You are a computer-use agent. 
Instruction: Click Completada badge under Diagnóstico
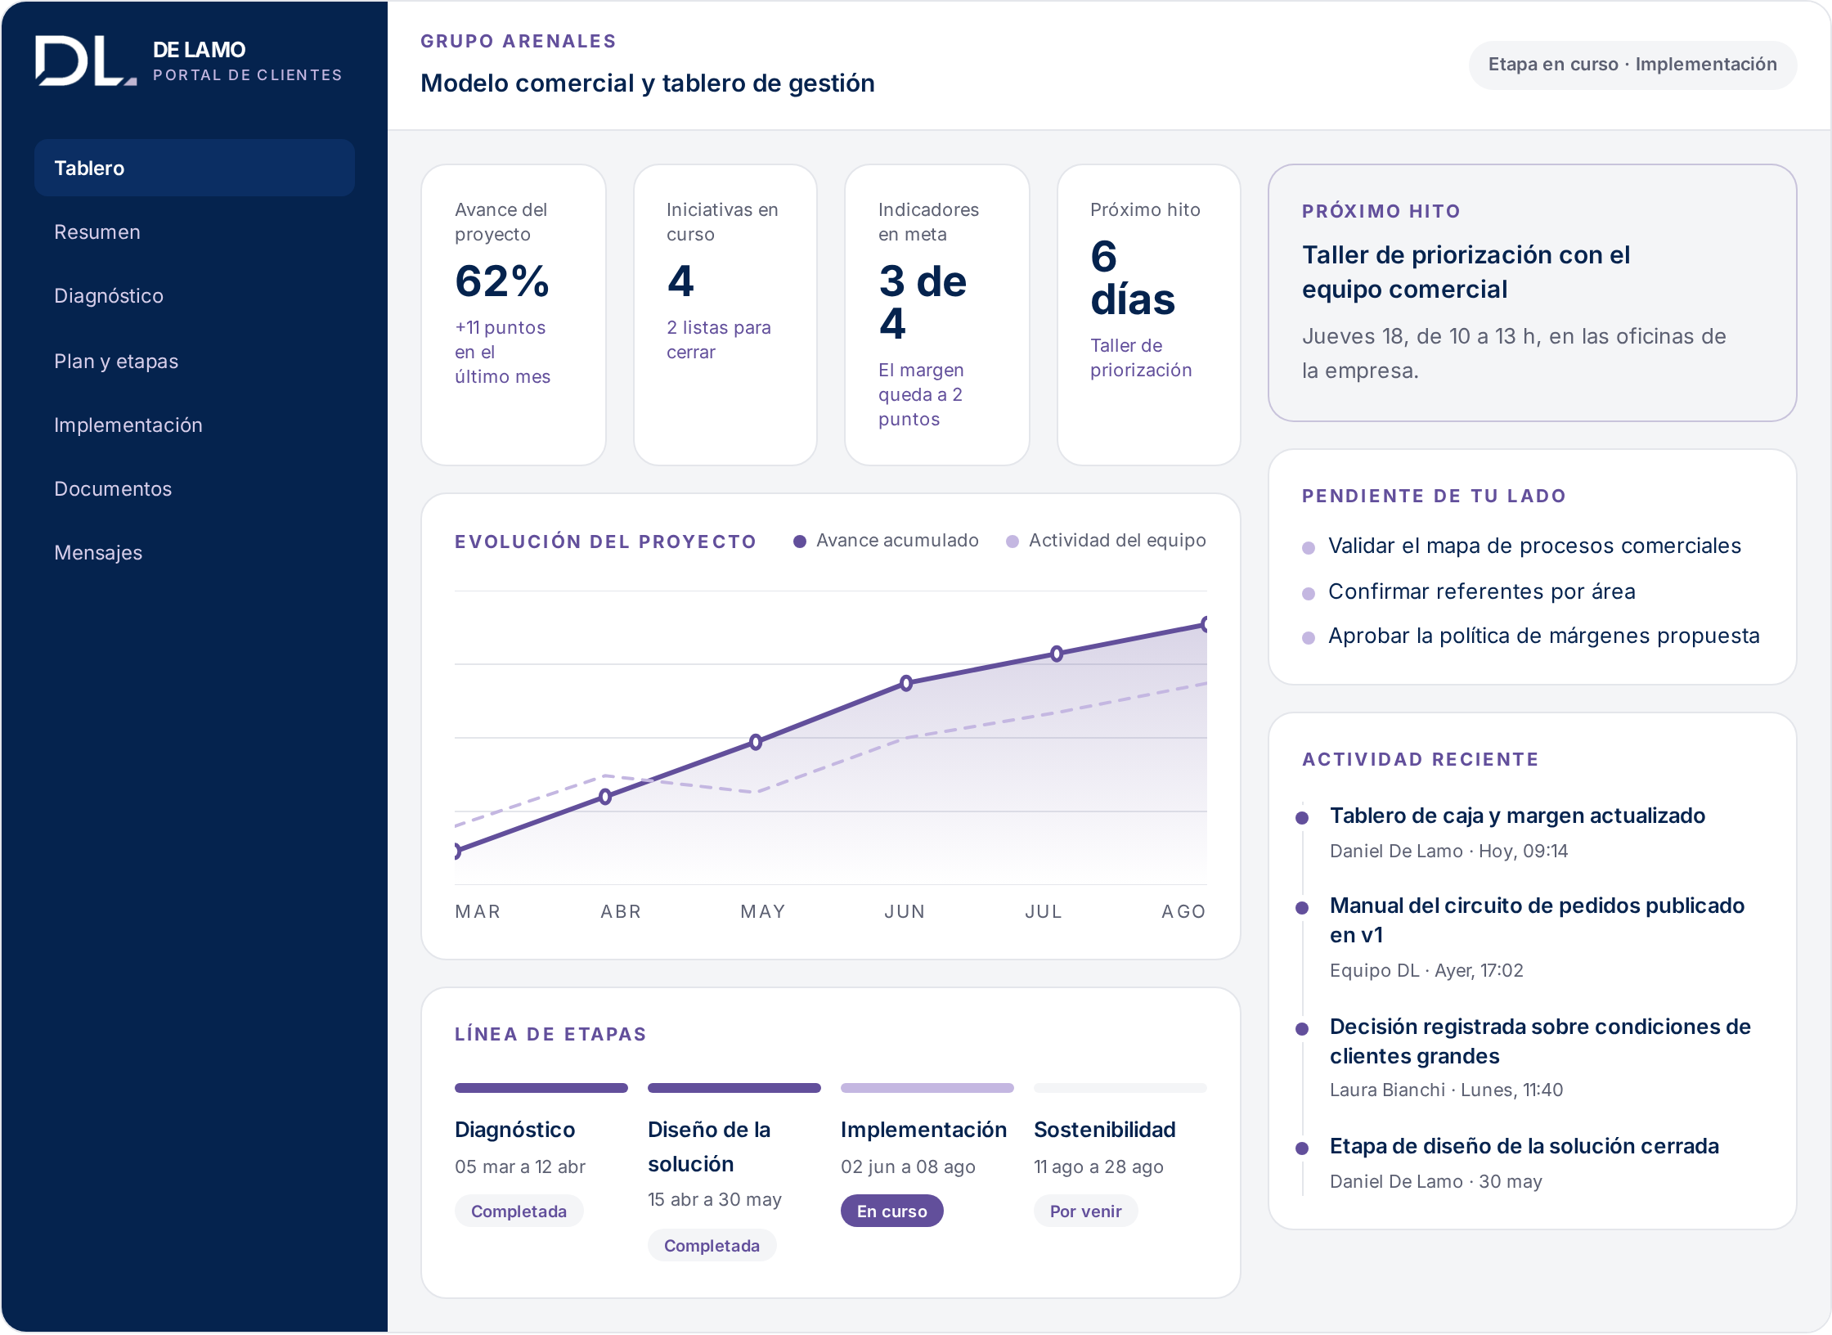coord(519,1211)
